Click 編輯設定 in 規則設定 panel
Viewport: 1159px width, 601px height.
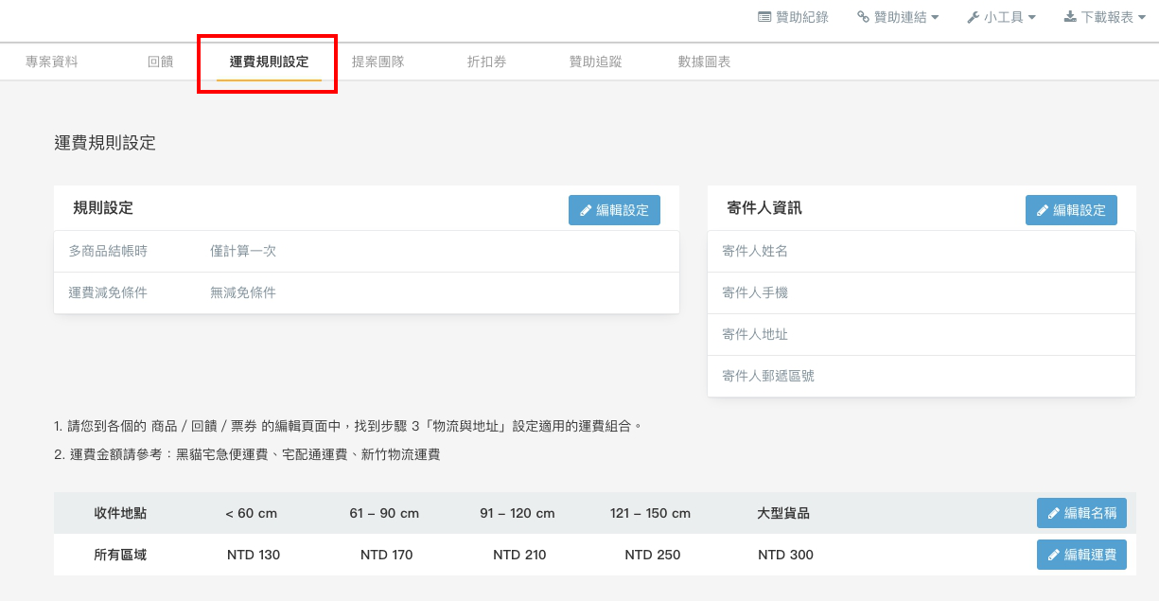[x=614, y=210]
